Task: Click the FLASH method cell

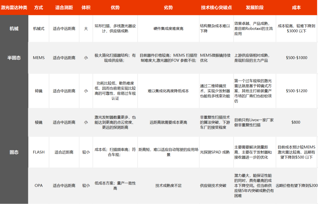Action: [x=39, y=152]
